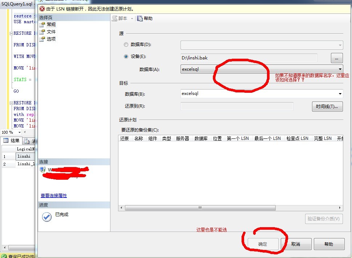Open the 查看连接属性 link
The image size is (352, 258).
(x=54, y=195)
